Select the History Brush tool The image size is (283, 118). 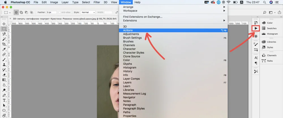tap(4, 70)
